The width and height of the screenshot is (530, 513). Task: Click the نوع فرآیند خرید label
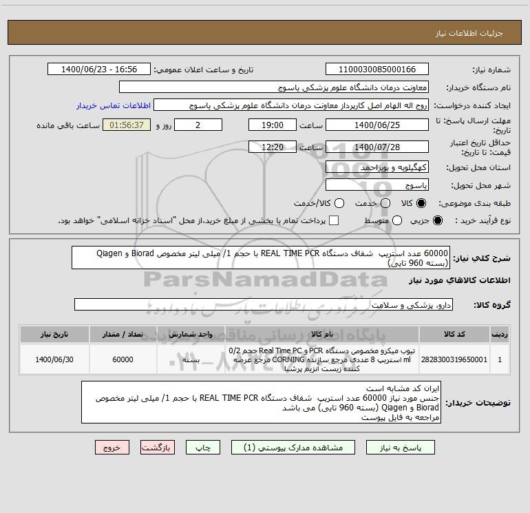click(483, 220)
